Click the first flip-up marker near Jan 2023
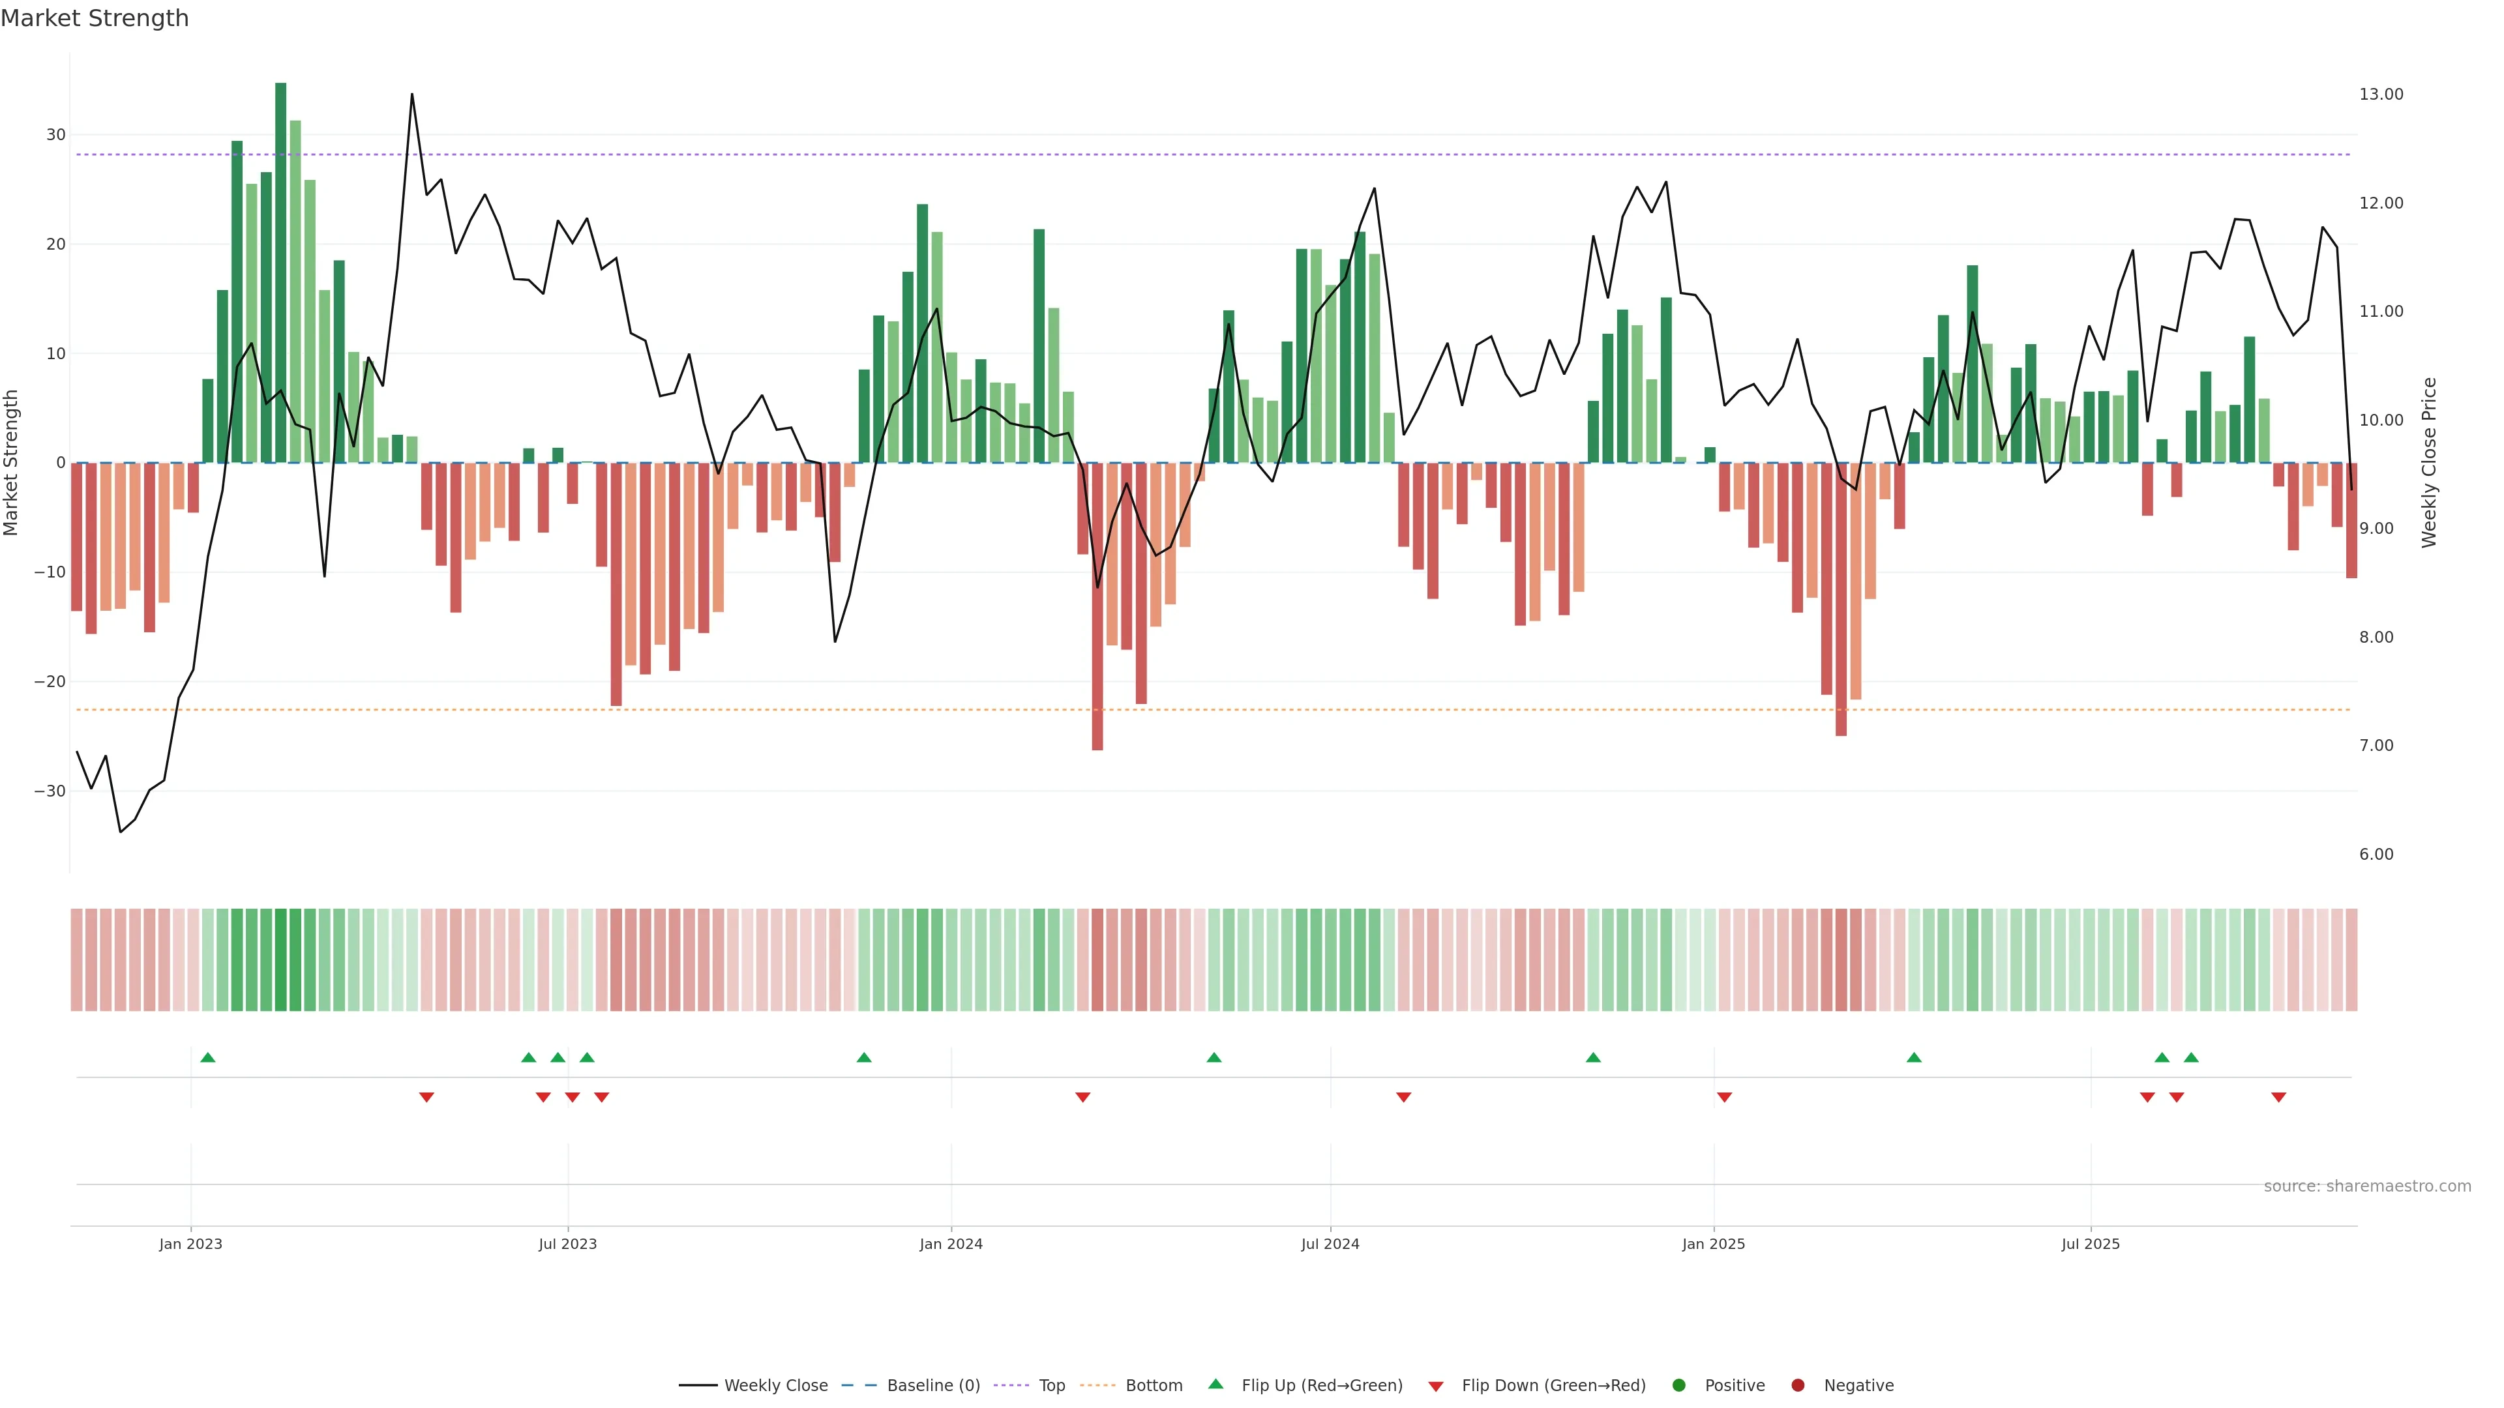This screenshot has height=1408, width=2504. (x=208, y=1057)
